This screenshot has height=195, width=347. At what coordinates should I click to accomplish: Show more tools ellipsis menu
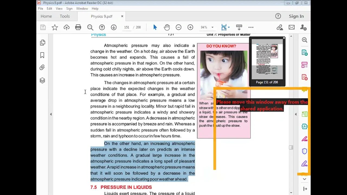251,27
